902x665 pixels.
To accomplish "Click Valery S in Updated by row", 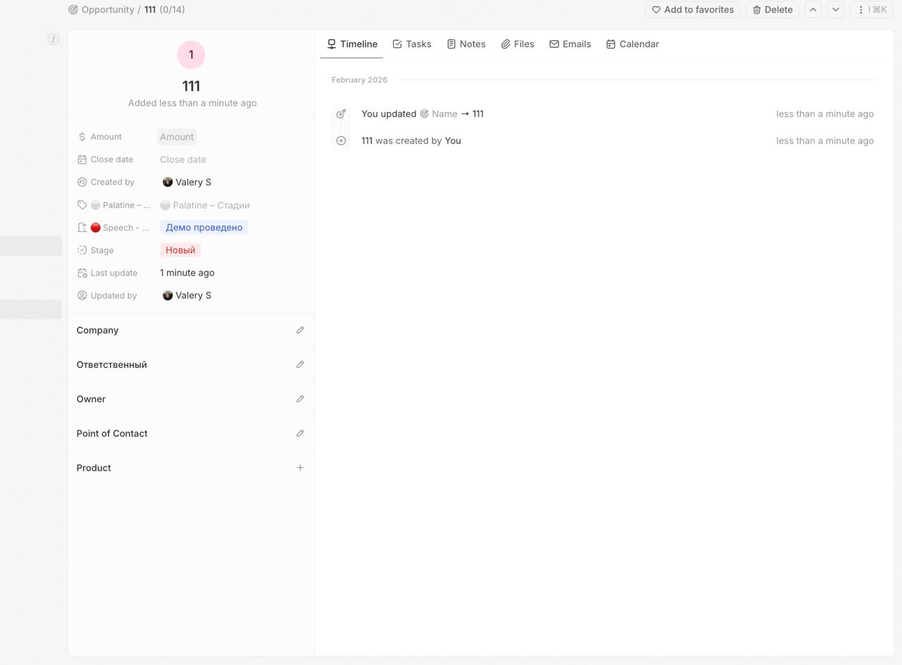I will (x=187, y=295).
